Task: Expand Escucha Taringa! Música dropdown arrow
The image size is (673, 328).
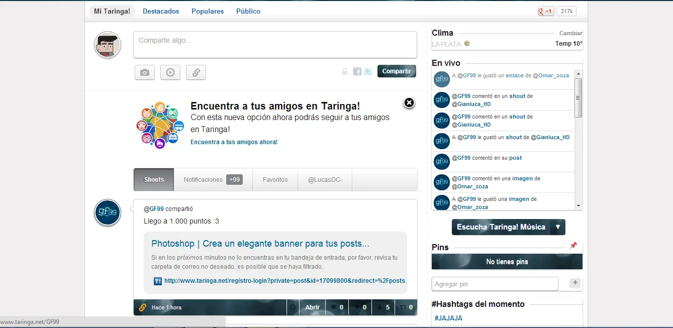Action: point(558,227)
